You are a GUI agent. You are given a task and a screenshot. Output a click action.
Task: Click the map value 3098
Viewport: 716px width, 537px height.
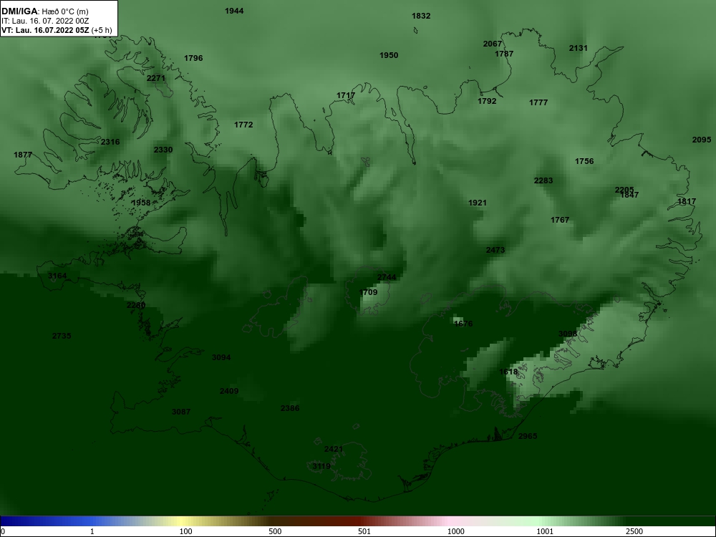click(x=568, y=334)
